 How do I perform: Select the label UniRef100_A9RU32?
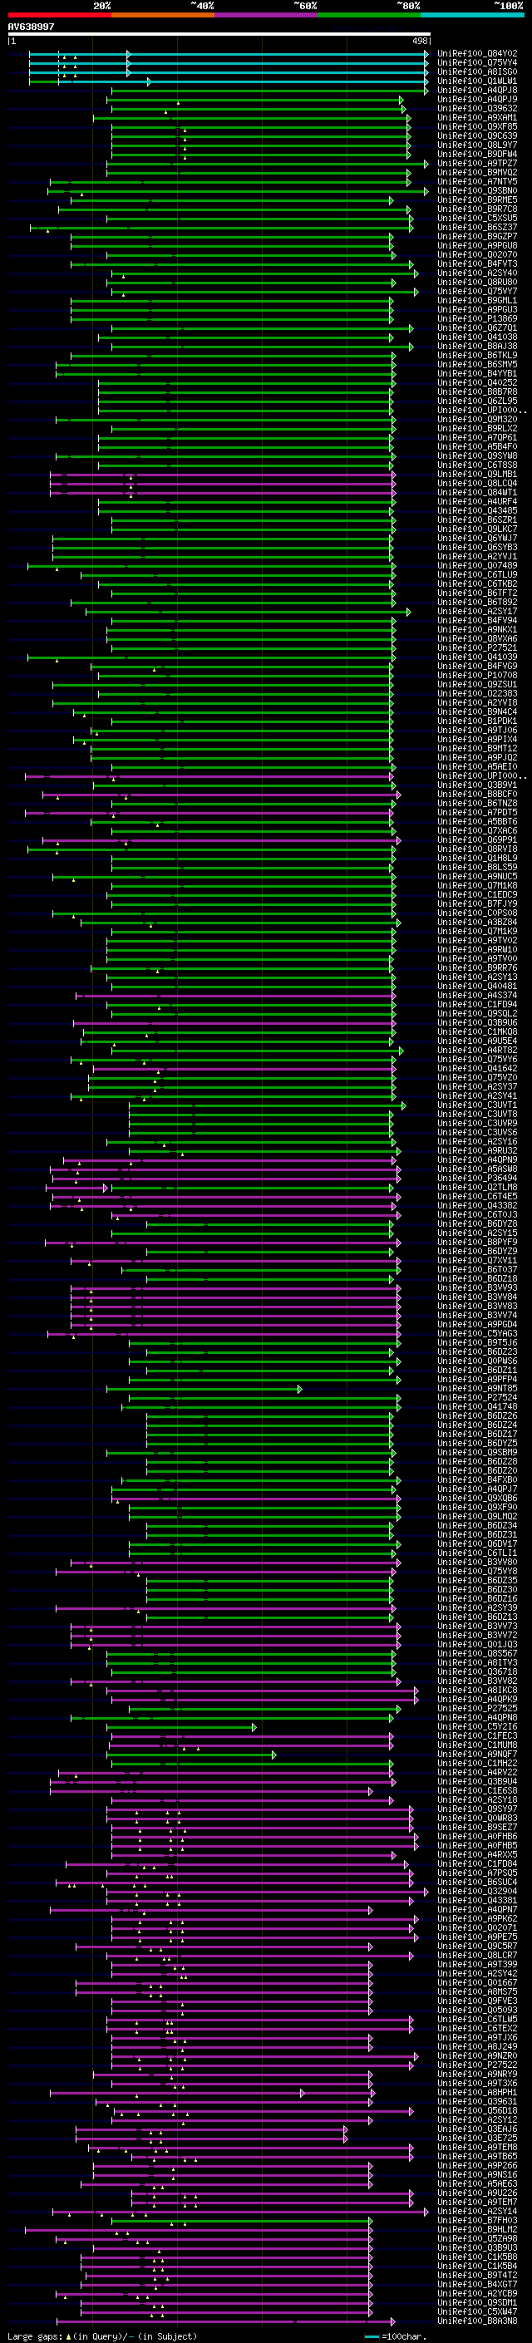477,1151
